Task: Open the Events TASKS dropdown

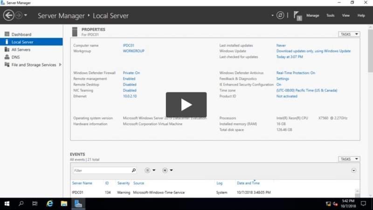Action: [x=349, y=159]
